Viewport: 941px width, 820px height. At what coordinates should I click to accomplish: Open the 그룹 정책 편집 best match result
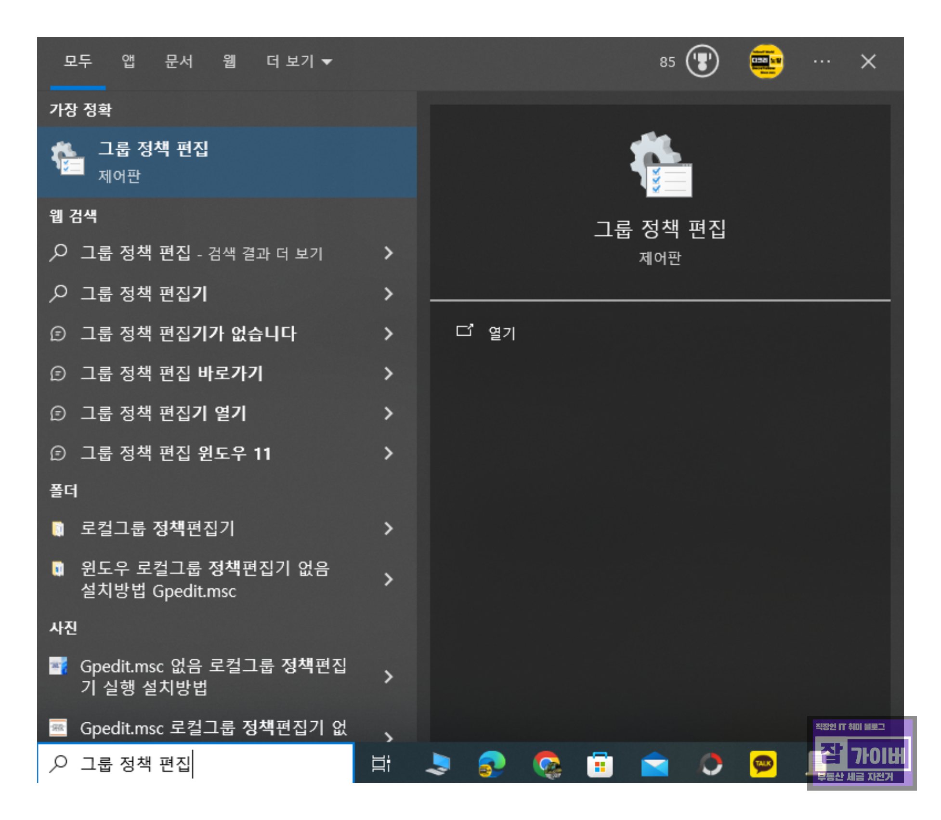(x=226, y=162)
